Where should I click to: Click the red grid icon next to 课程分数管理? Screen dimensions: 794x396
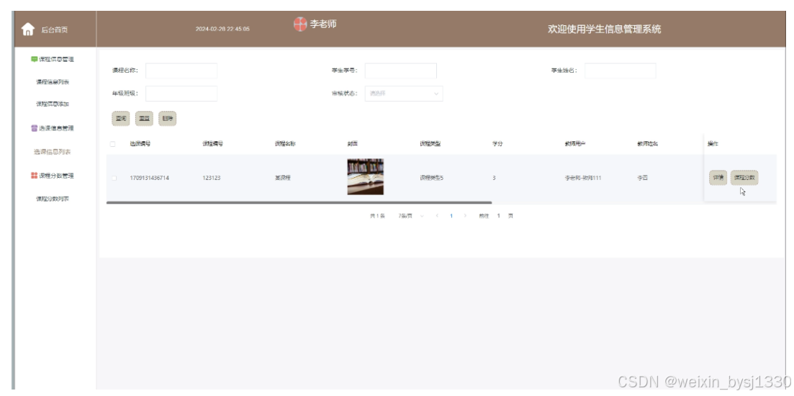[35, 176]
